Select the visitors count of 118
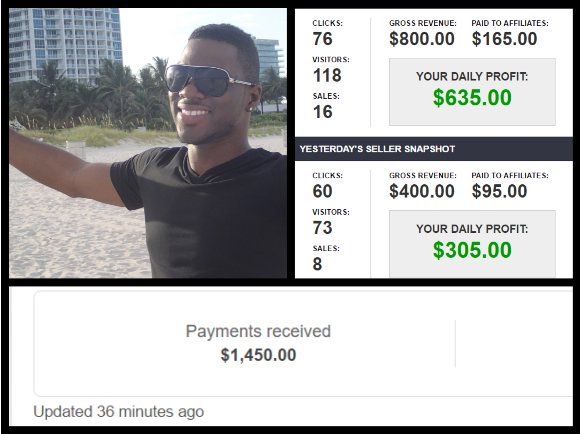This screenshot has width=580, height=434. click(x=327, y=75)
